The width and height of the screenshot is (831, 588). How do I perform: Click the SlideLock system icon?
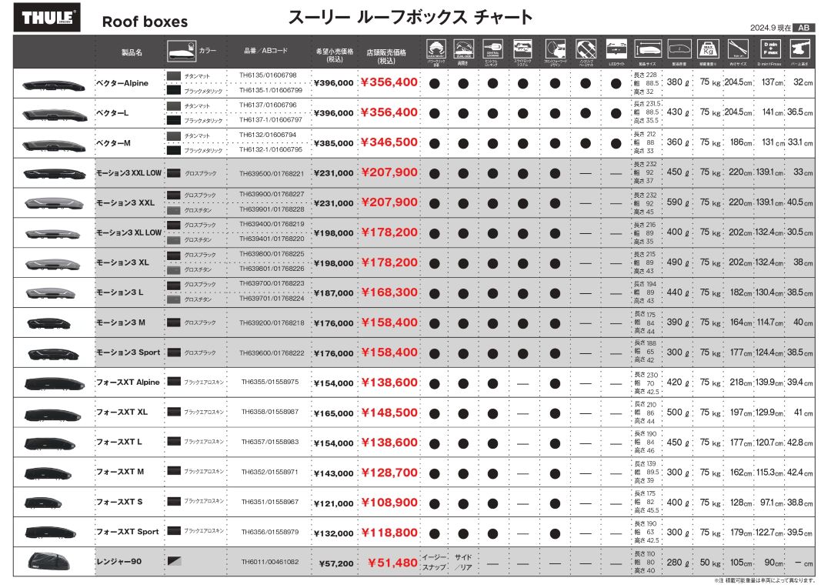[x=523, y=46]
